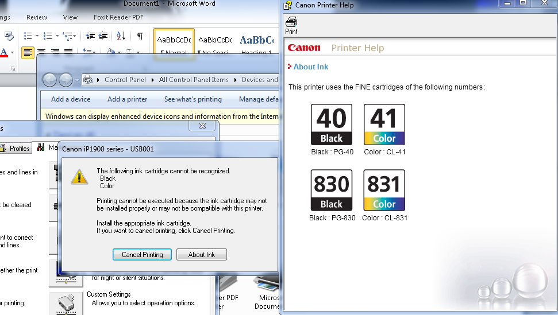Click the Increase Indent icon
Screen dimensions: 558x315
coord(103,36)
